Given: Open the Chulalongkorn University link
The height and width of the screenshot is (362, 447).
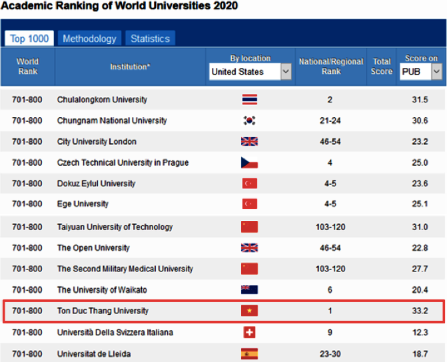Looking at the screenshot, I should point(102,100).
